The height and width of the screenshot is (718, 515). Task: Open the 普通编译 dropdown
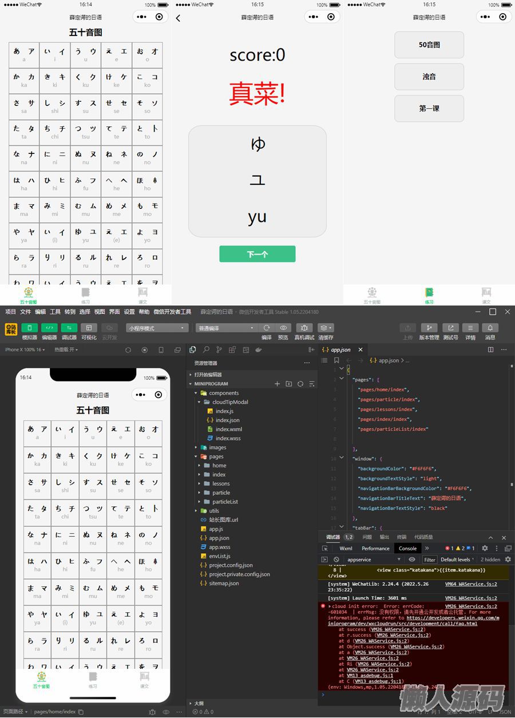point(227,328)
